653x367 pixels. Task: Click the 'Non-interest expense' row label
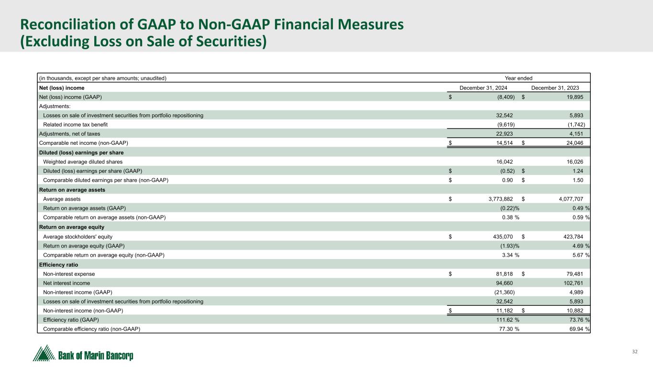click(69, 274)
